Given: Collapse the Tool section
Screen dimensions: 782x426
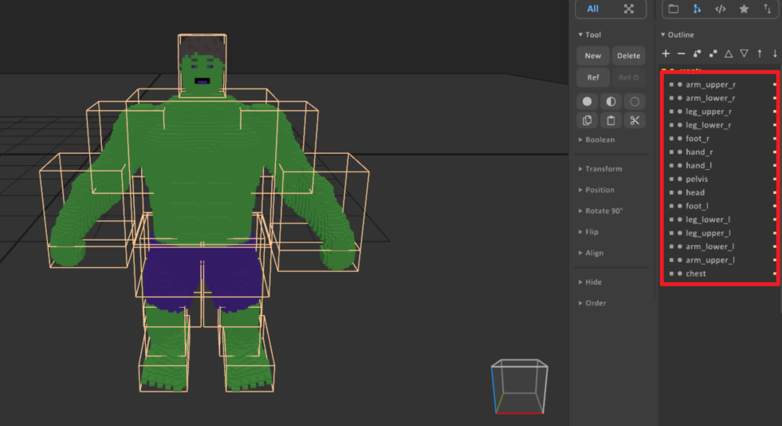Looking at the screenshot, I should coord(590,34).
